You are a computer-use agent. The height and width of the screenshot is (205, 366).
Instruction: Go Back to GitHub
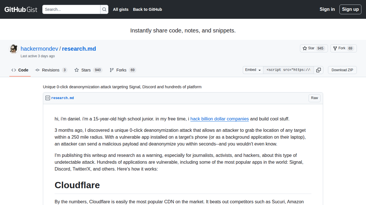click(148, 9)
